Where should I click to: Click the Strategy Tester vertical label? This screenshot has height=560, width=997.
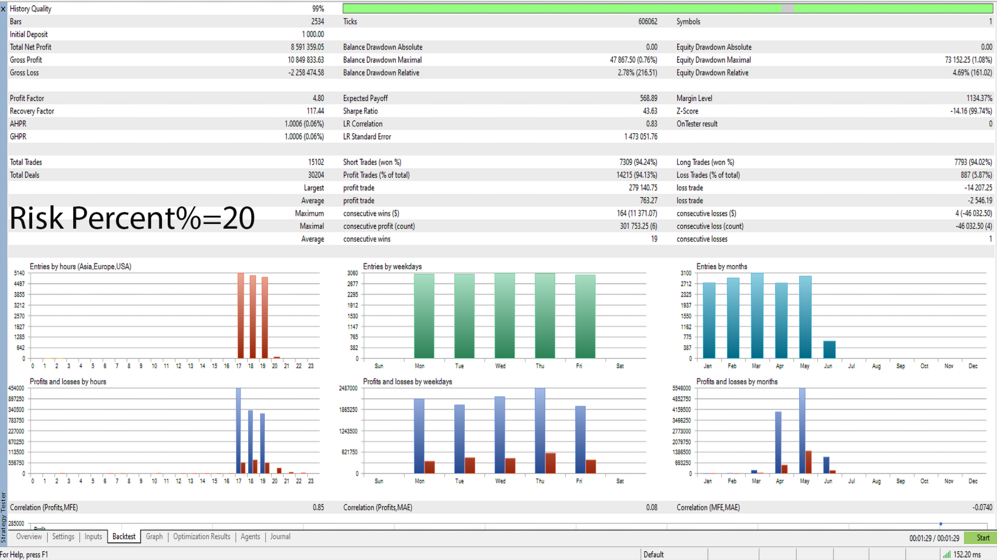pos(3,517)
